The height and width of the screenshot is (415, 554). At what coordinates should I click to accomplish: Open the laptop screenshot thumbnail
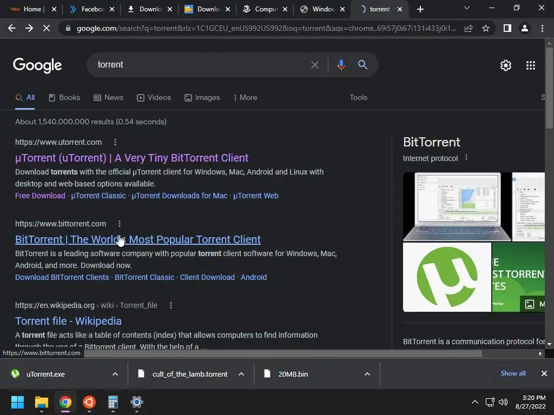coord(457,206)
